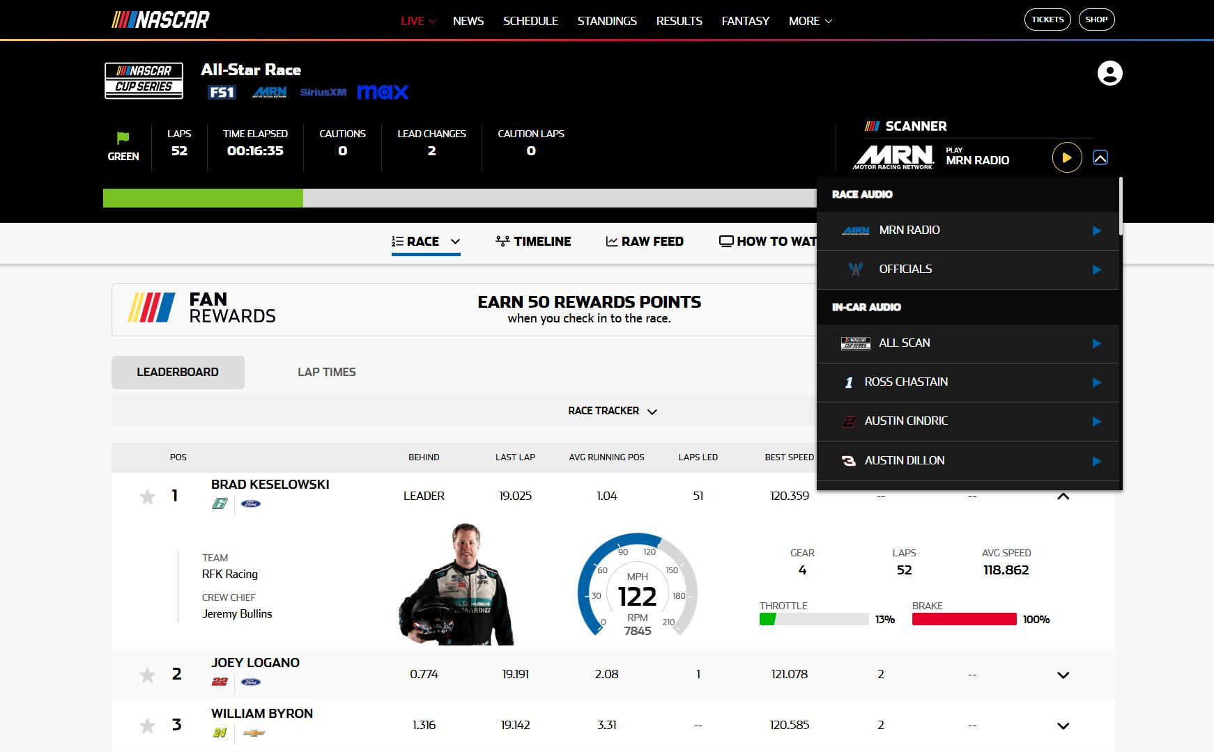1214x752 pixels.
Task: Open the user account profile icon
Action: click(x=1109, y=73)
